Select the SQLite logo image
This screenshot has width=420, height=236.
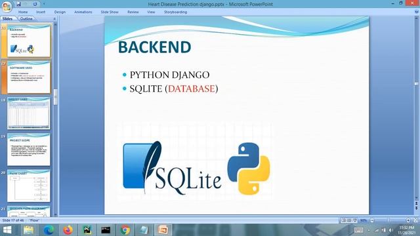tap(172, 168)
